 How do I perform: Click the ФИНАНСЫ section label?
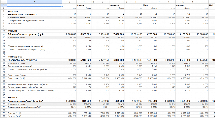tap(13, 98)
